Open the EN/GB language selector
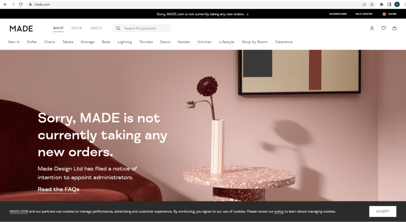This screenshot has height=222, width=406. click(389, 14)
